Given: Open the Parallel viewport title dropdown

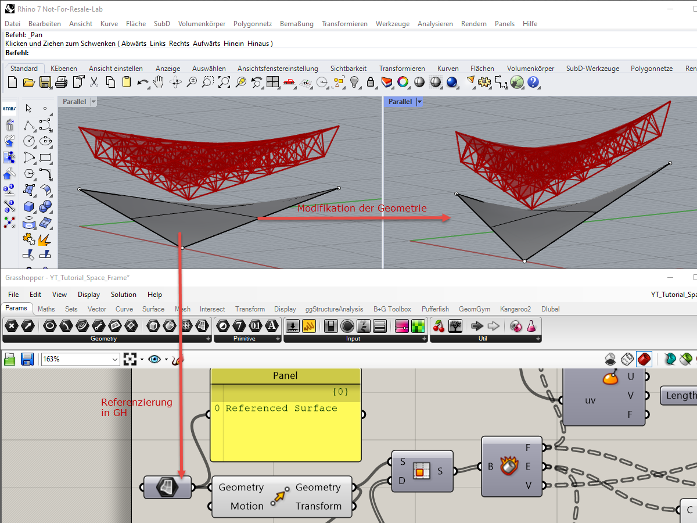Looking at the screenshot, I should tap(94, 101).
